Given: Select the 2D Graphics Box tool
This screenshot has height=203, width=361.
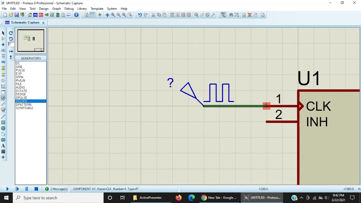Looking at the screenshot, I should (3, 122).
